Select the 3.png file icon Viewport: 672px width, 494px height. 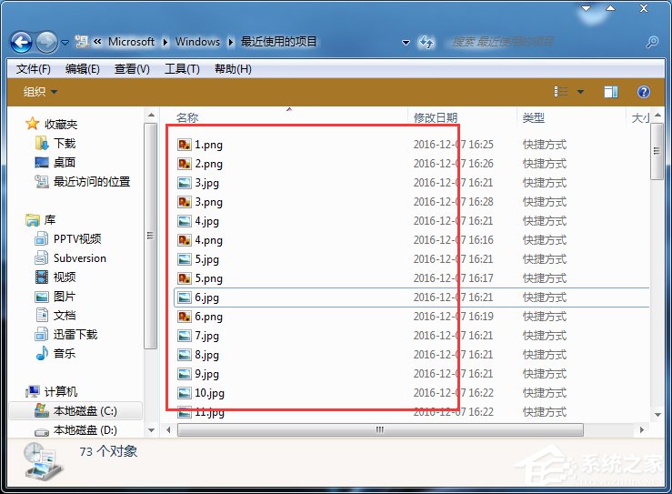click(x=185, y=202)
